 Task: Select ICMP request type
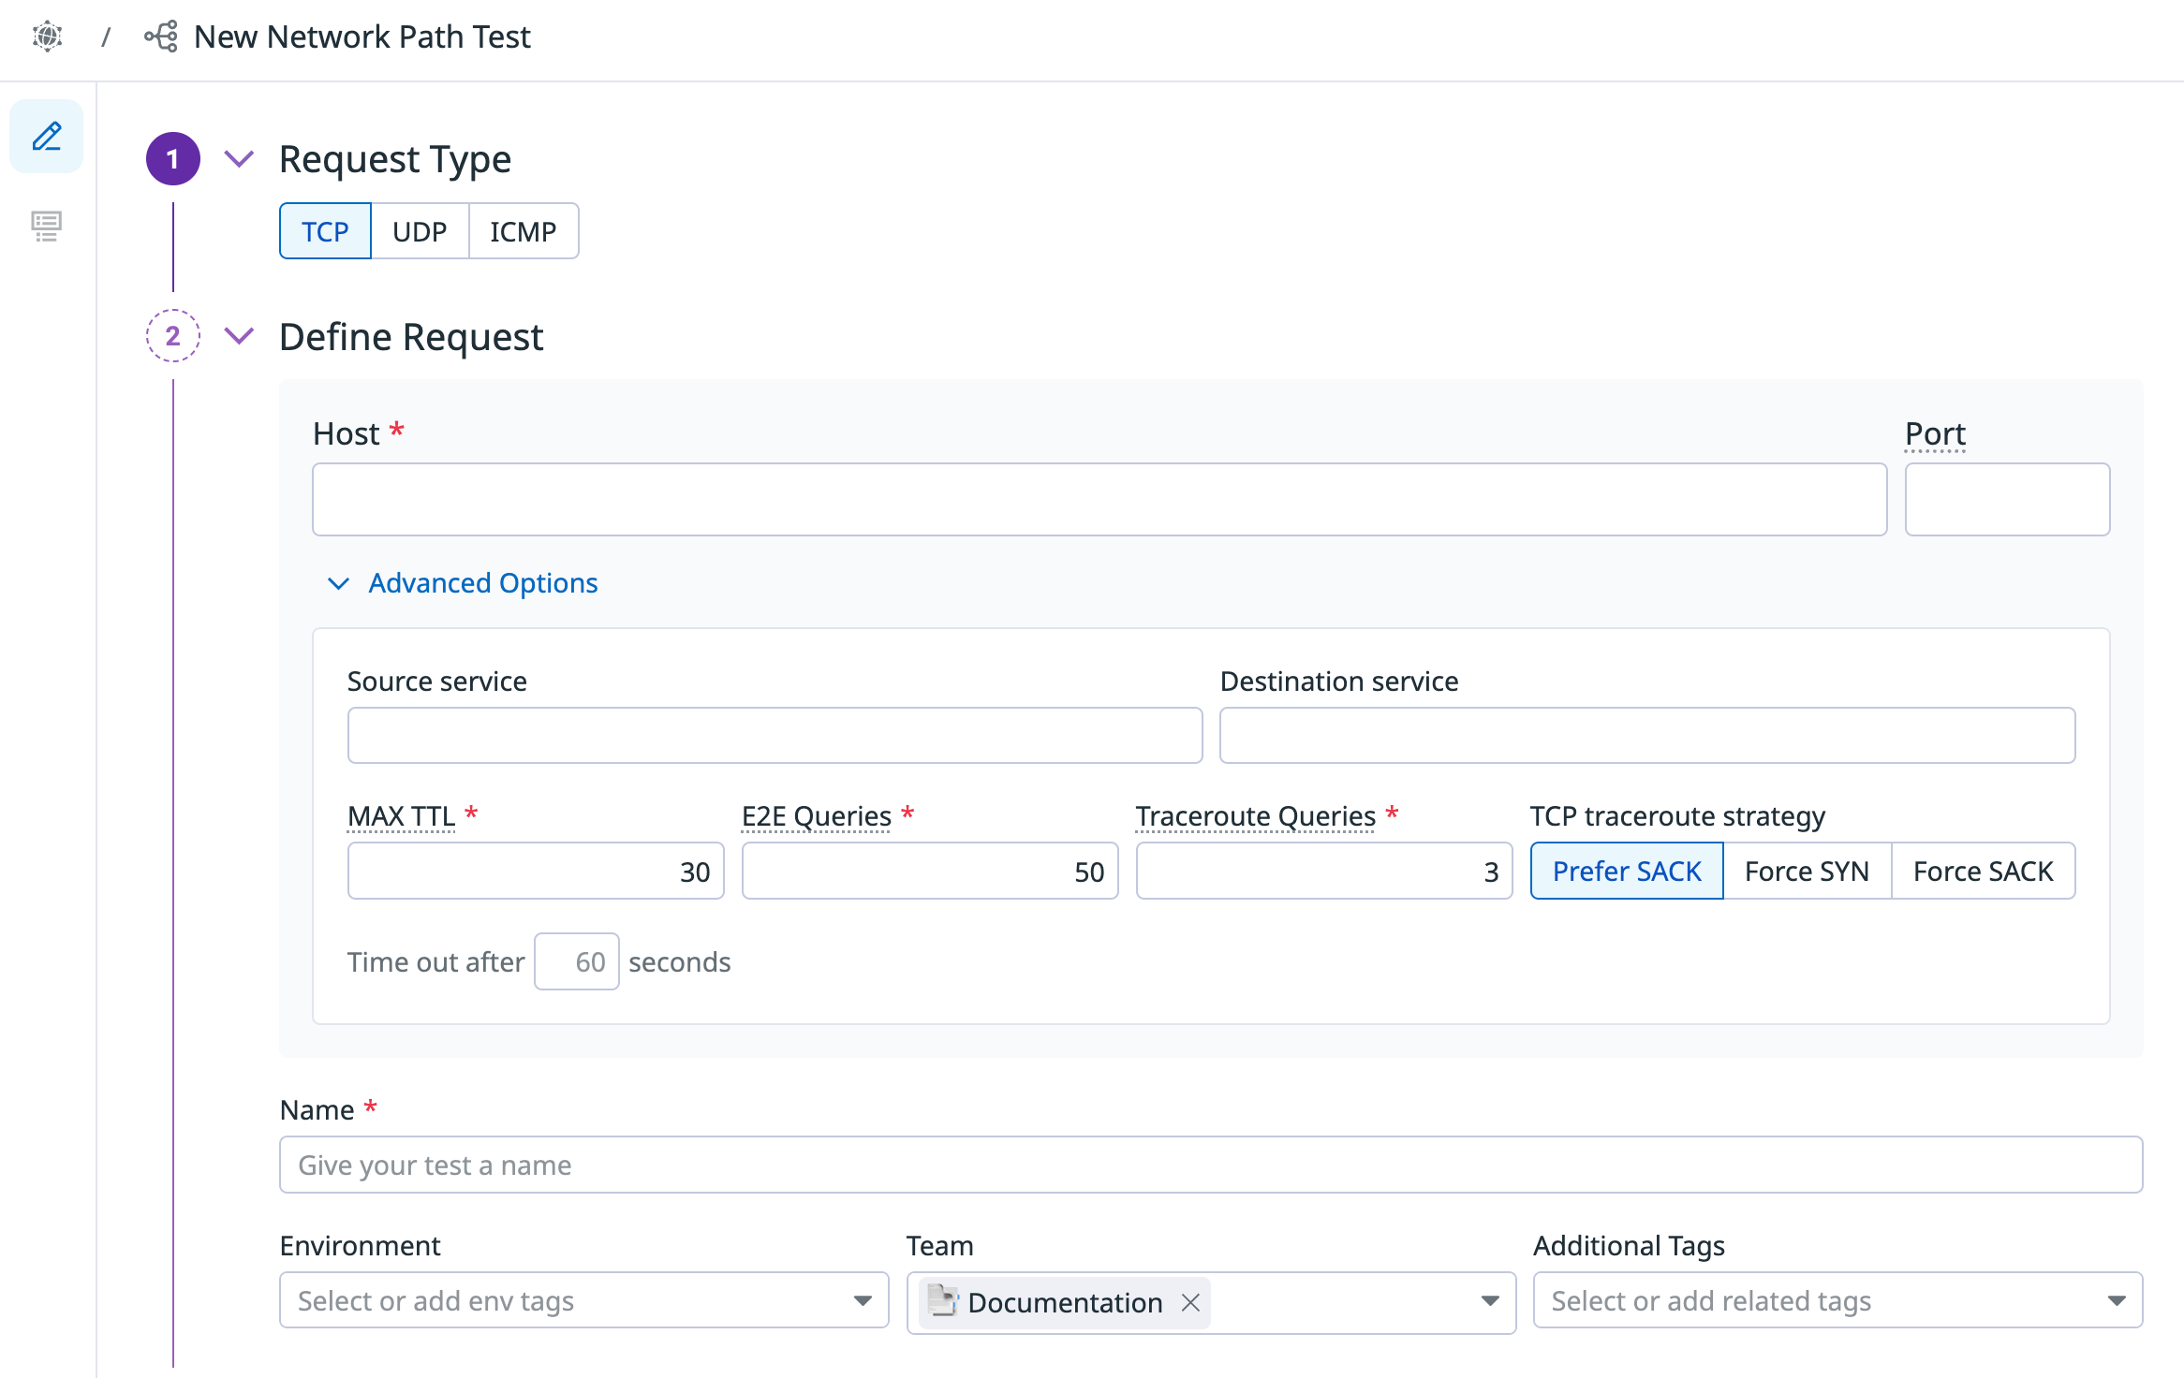(x=523, y=231)
